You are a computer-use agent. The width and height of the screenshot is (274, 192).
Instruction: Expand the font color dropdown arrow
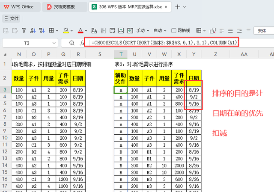pyautogui.click(x=86, y=31)
